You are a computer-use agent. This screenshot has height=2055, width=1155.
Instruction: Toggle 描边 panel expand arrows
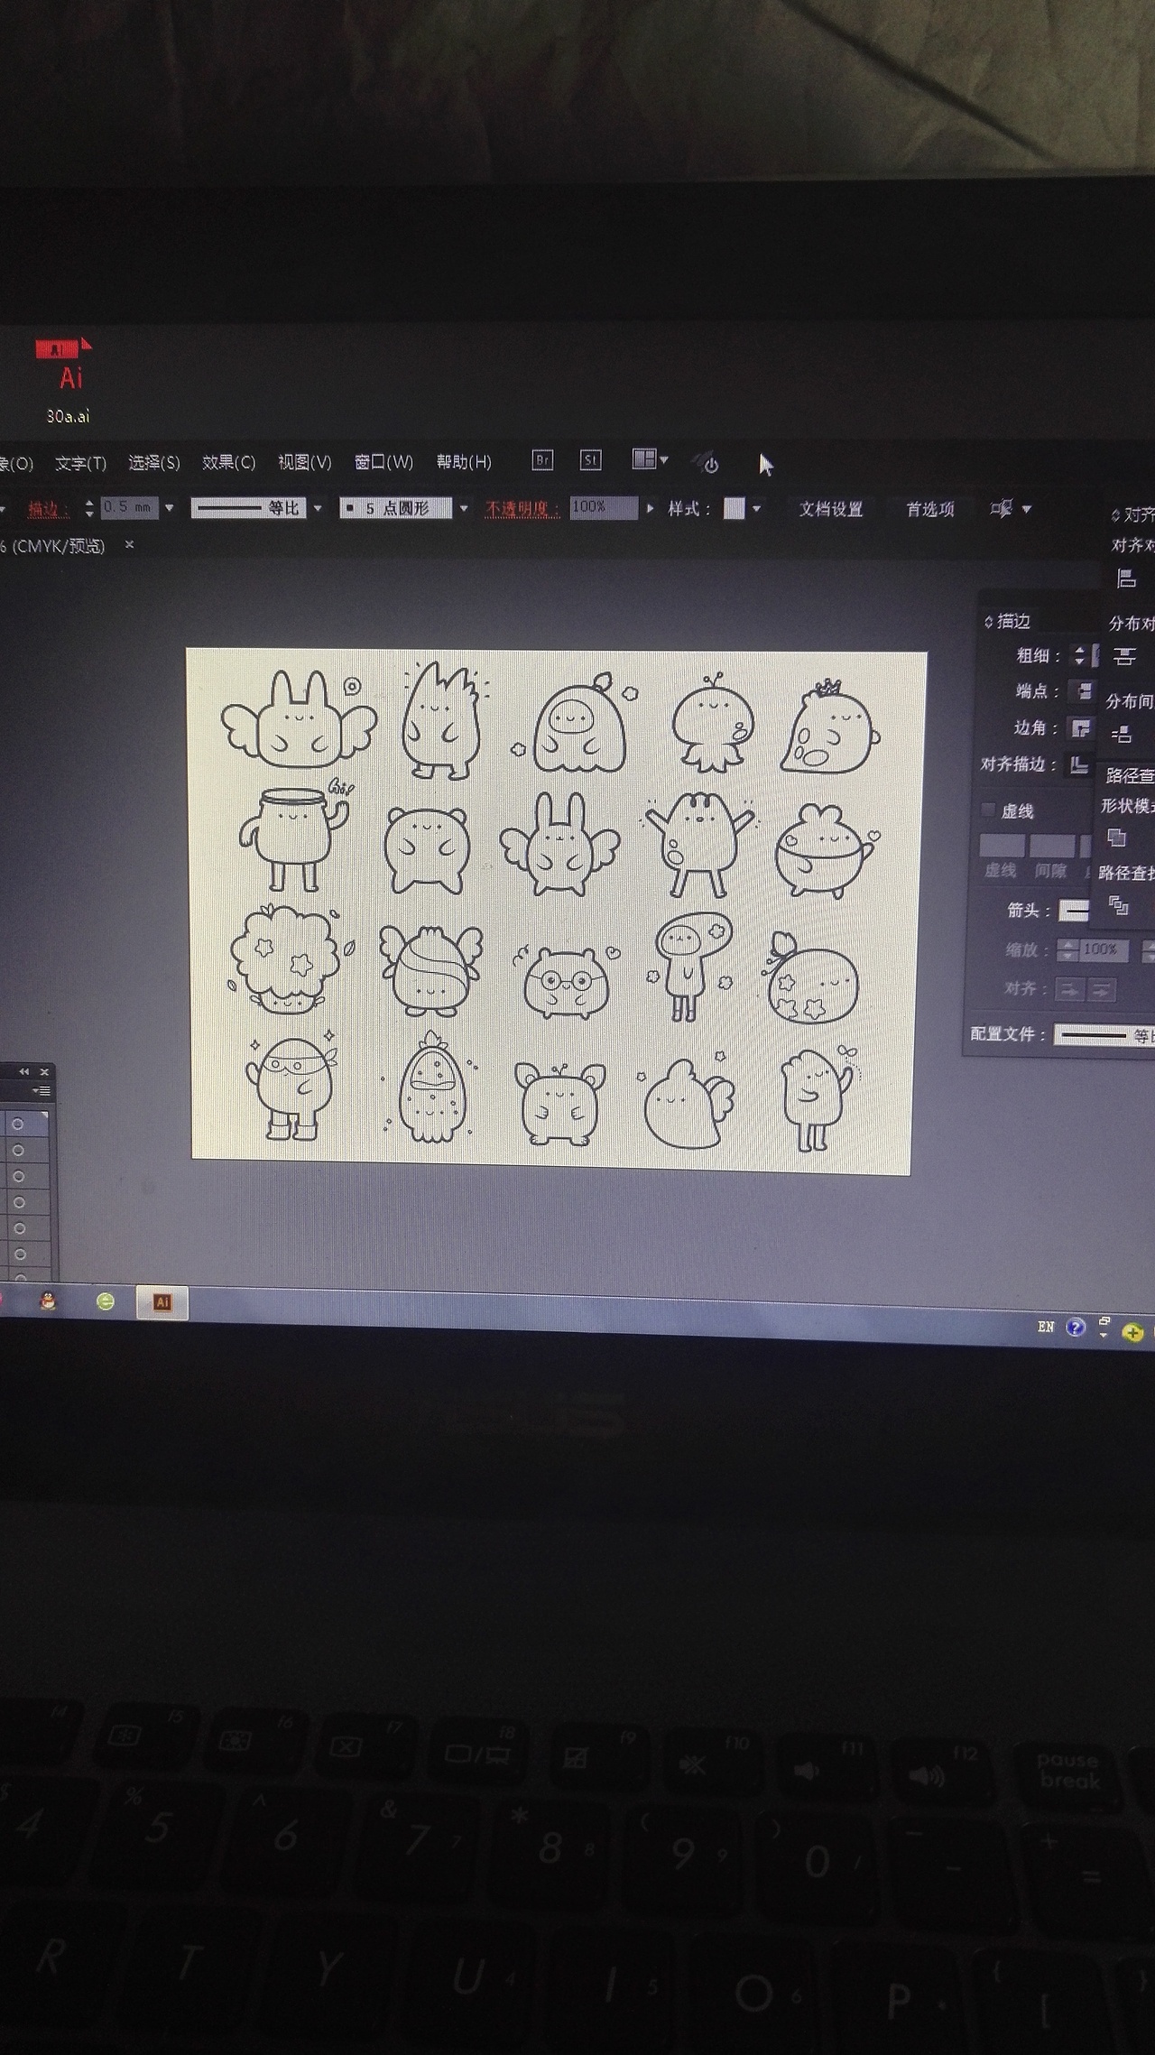click(988, 622)
